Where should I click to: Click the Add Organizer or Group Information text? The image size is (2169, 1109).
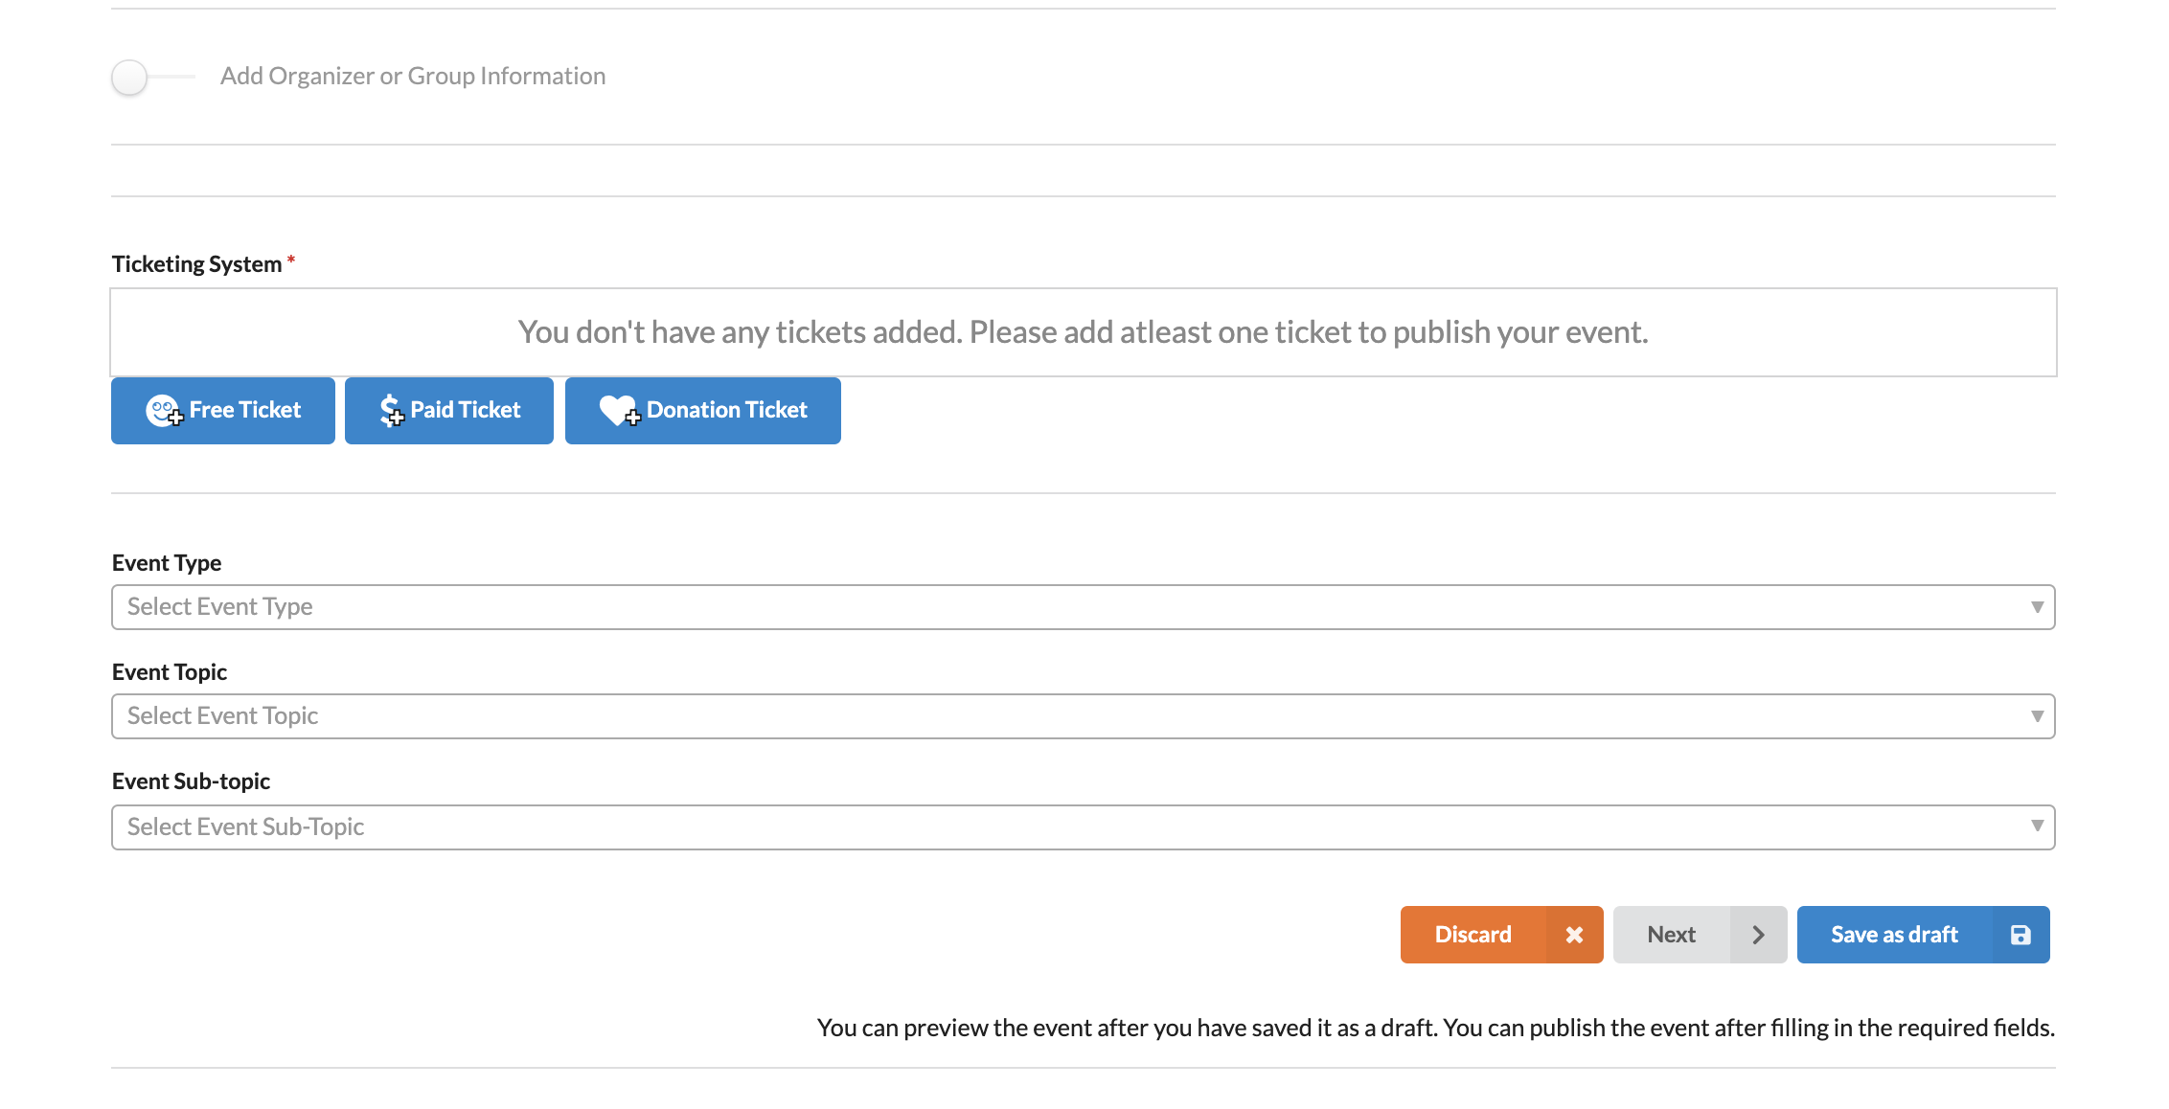click(x=413, y=76)
